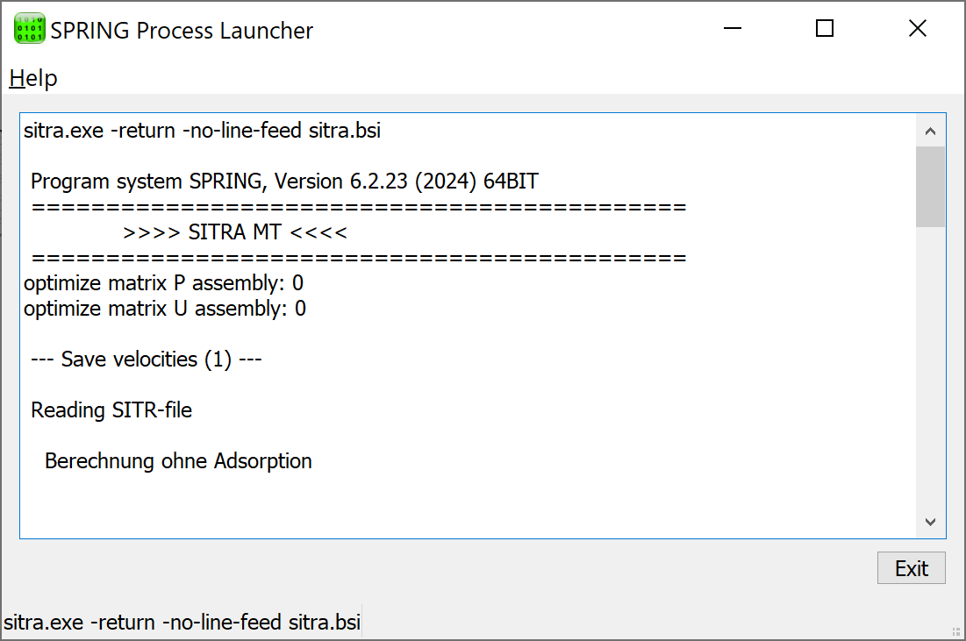
Task: Click the 'Program system SPRING, Version' line
Action: [x=284, y=181]
